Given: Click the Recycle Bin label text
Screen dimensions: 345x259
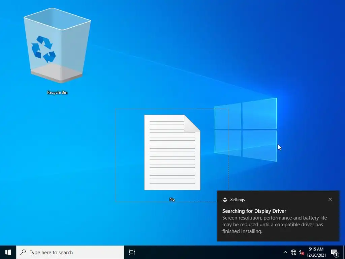Looking at the screenshot, I should click(x=57, y=92).
